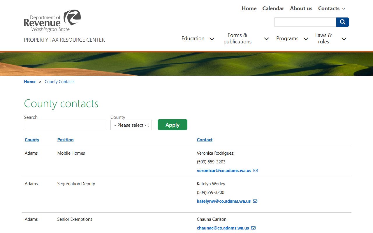Click Adams in the Mobile Homes row
This screenshot has height=233, width=373.
[x=31, y=153]
